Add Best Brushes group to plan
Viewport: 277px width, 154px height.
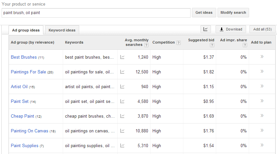tap(262, 57)
